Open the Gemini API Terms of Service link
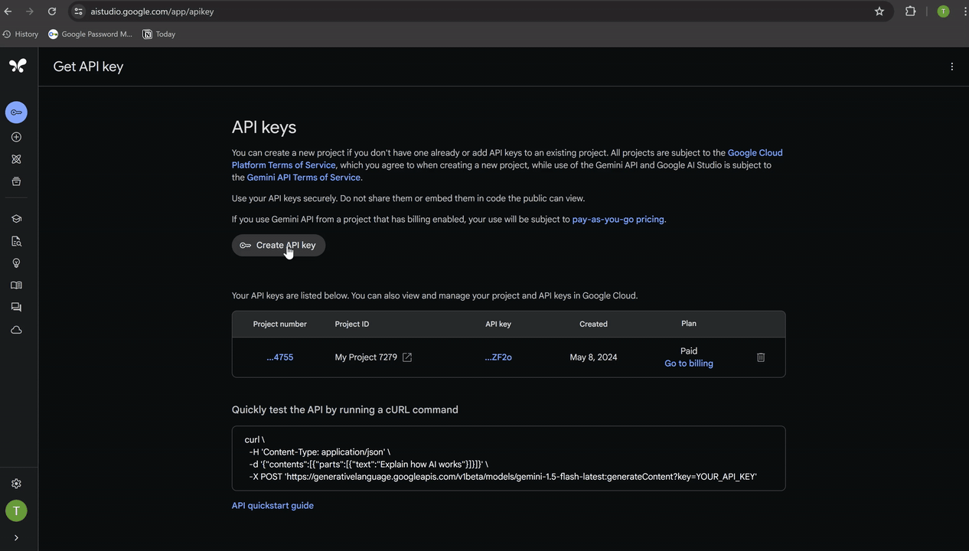 (303, 177)
